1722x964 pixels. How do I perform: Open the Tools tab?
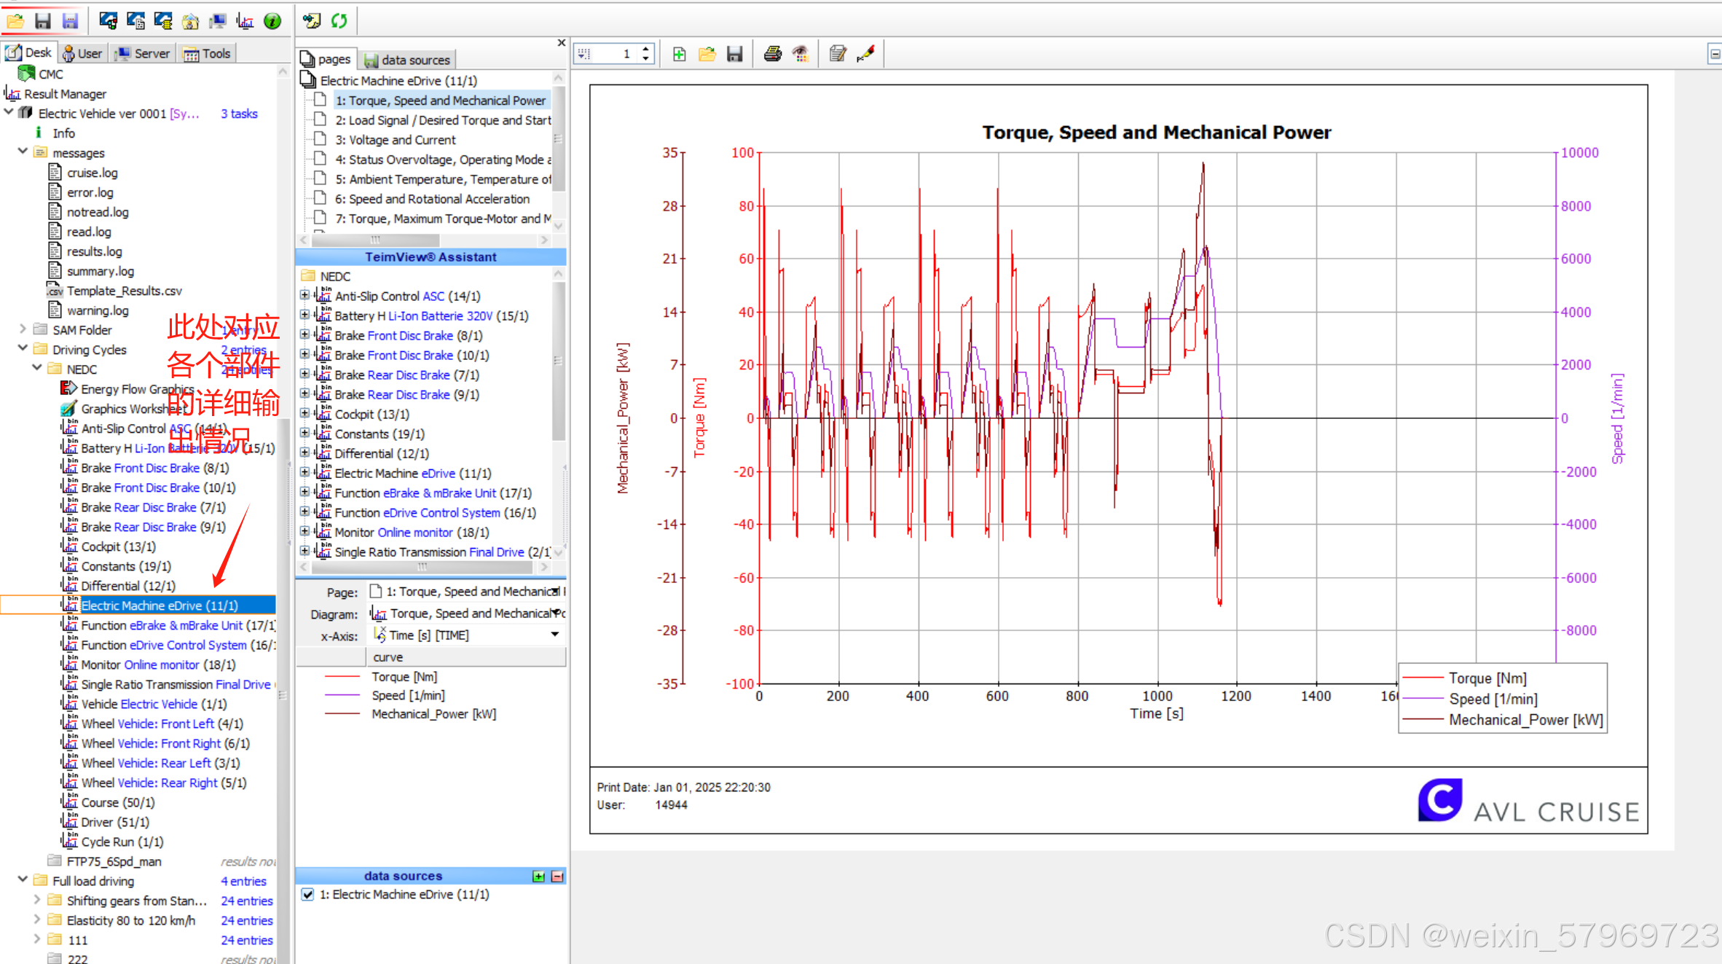click(208, 53)
